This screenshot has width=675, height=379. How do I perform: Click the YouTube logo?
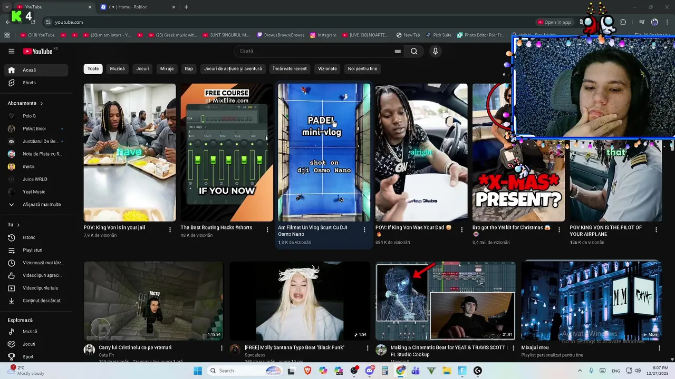(x=38, y=51)
